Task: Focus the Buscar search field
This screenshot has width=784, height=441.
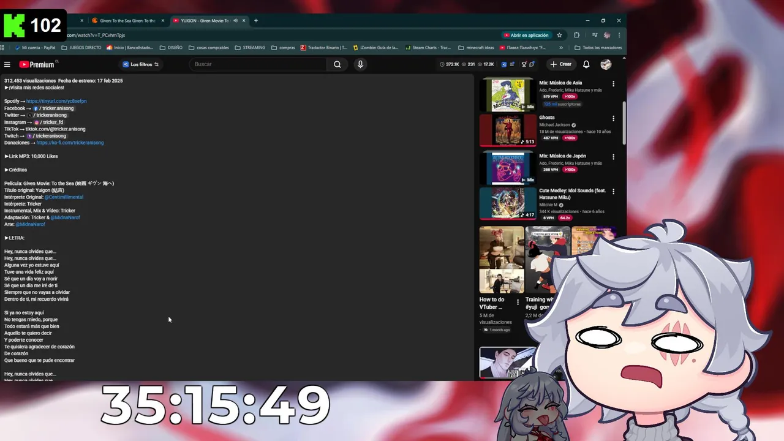Action: click(x=257, y=64)
